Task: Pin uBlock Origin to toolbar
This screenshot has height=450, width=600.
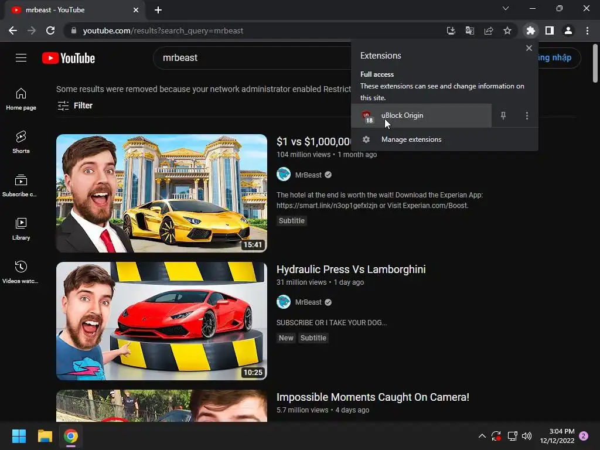Action: [503, 115]
